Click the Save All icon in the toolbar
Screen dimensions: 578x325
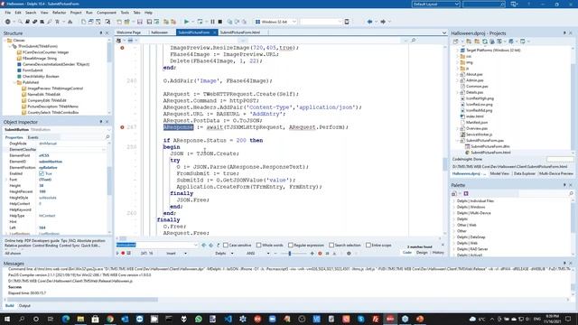pos(149,22)
